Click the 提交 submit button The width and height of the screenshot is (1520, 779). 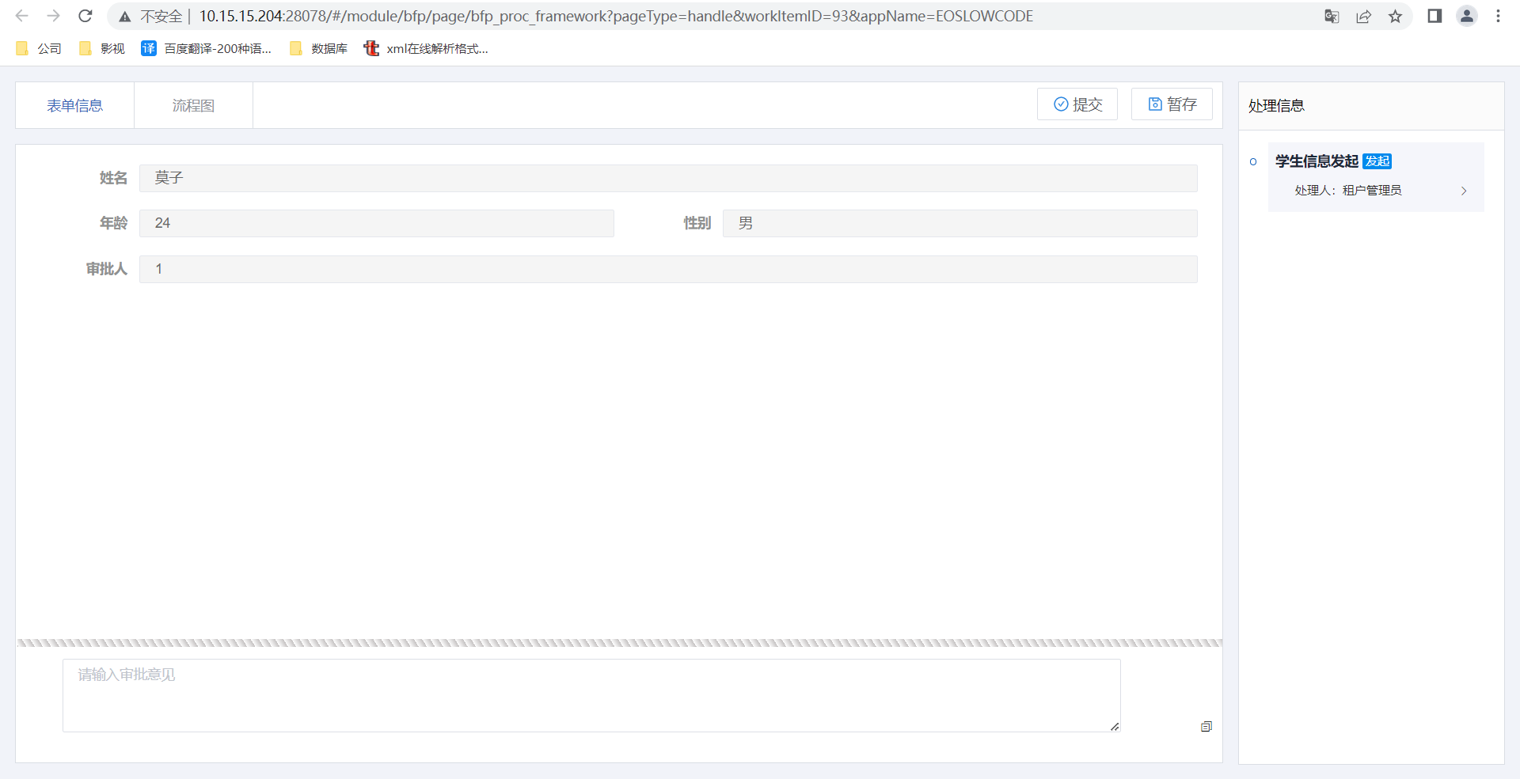click(x=1077, y=104)
